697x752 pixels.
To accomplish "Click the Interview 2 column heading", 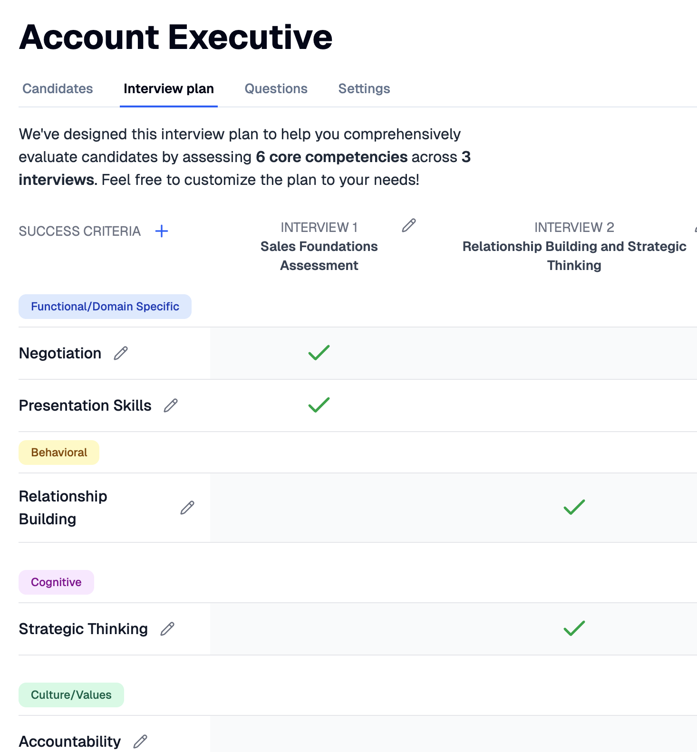I will pos(574,246).
